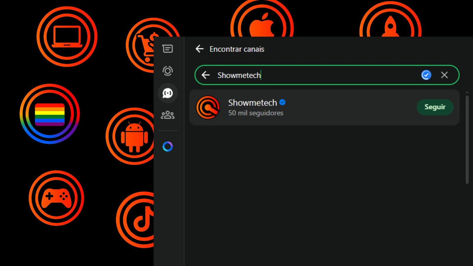Screen dimensions: 473x266
Task: Toggle the verified filter in the search bar
Action: [426, 75]
